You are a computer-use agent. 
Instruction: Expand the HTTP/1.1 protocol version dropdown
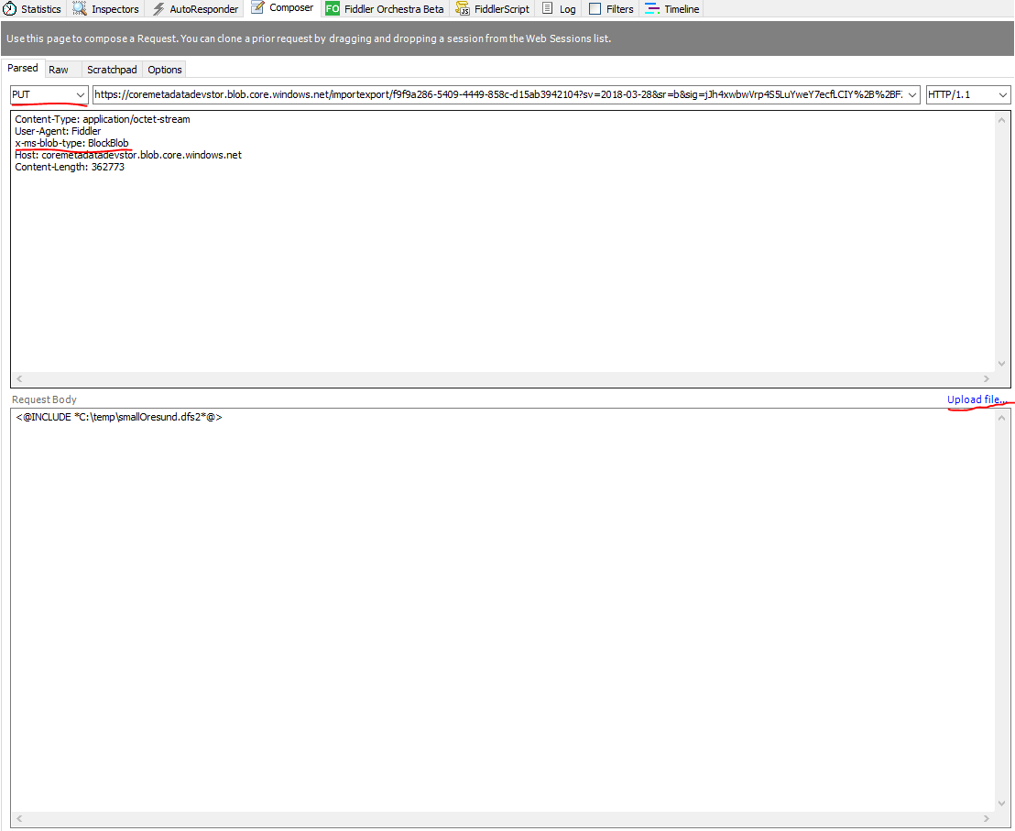tap(1002, 95)
